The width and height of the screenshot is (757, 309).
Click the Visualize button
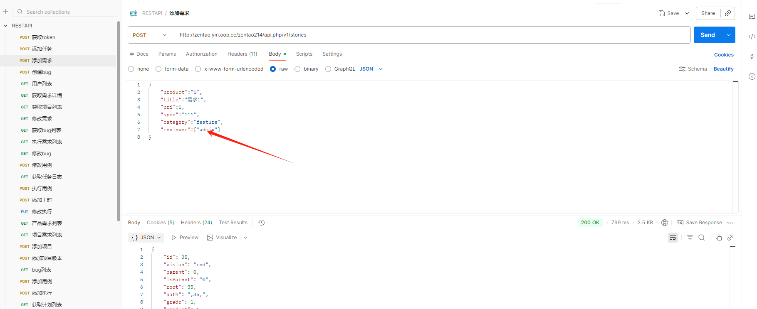coord(222,238)
